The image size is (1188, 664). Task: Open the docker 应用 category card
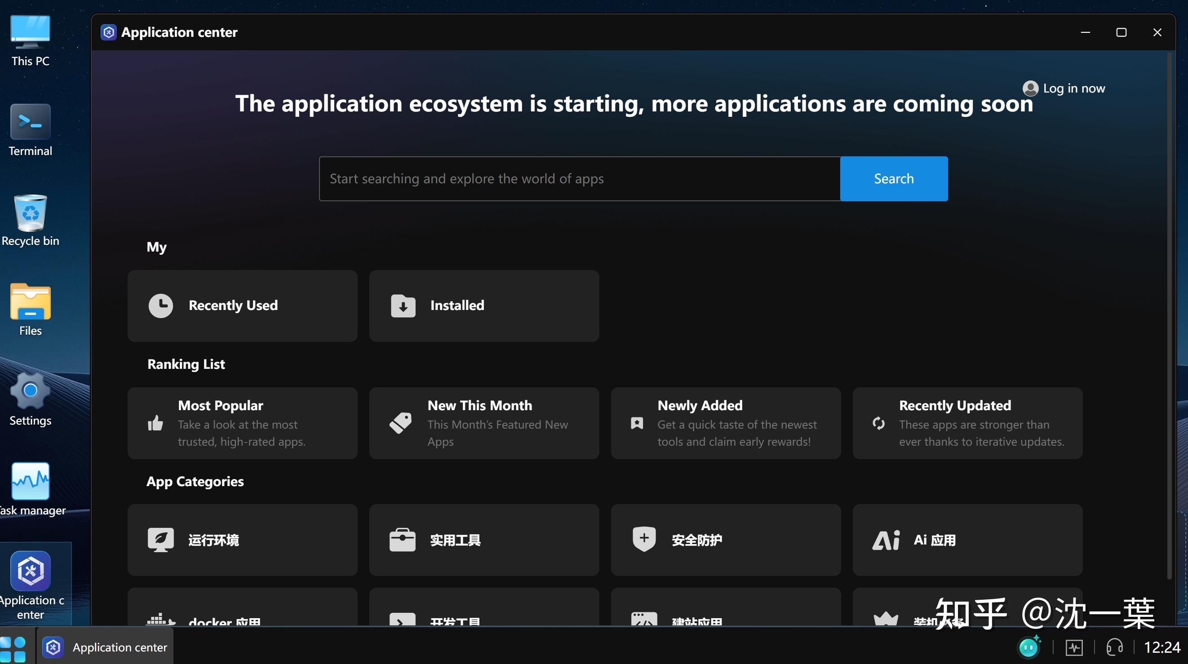(x=242, y=609)
